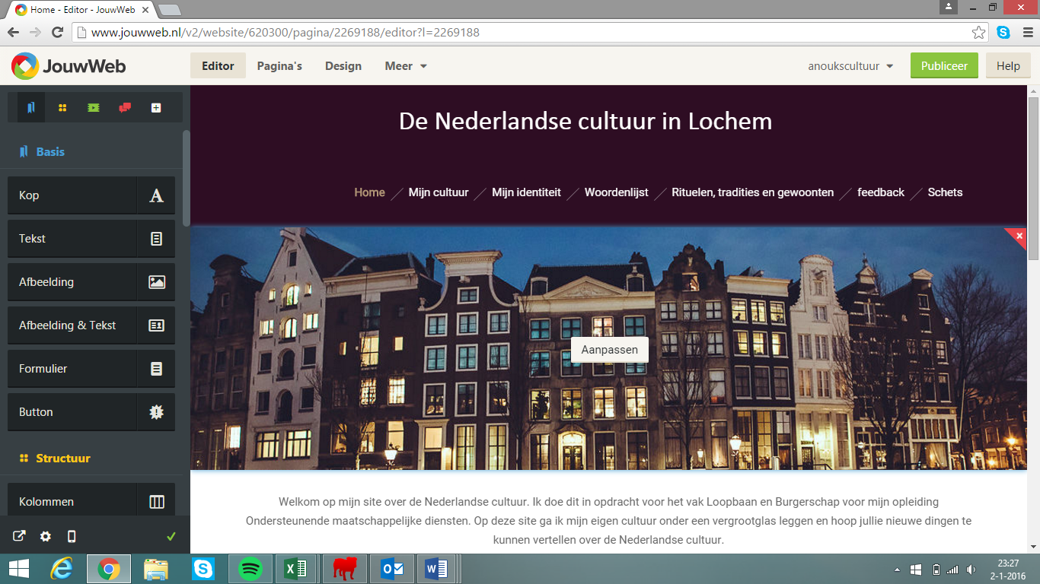
Task: Open the red speech bubbles category
Action: coord(125,108)
